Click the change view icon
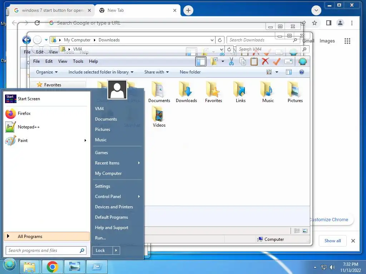This screenshot has width=366, height=274. click(269, 72)
